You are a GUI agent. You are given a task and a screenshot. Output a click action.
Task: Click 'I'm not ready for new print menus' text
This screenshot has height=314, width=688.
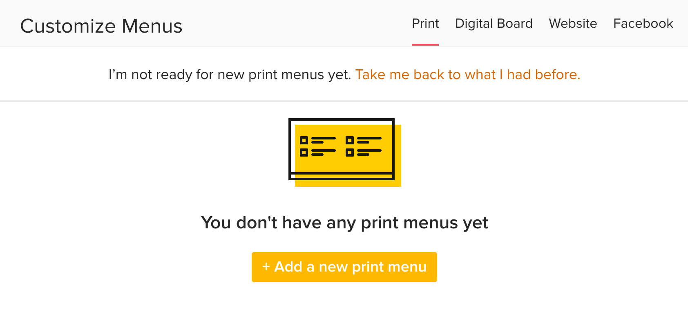coord(230,75)
